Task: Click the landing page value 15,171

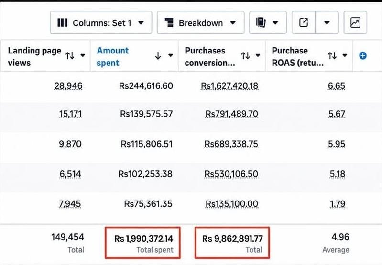Action: click(70, 114)
